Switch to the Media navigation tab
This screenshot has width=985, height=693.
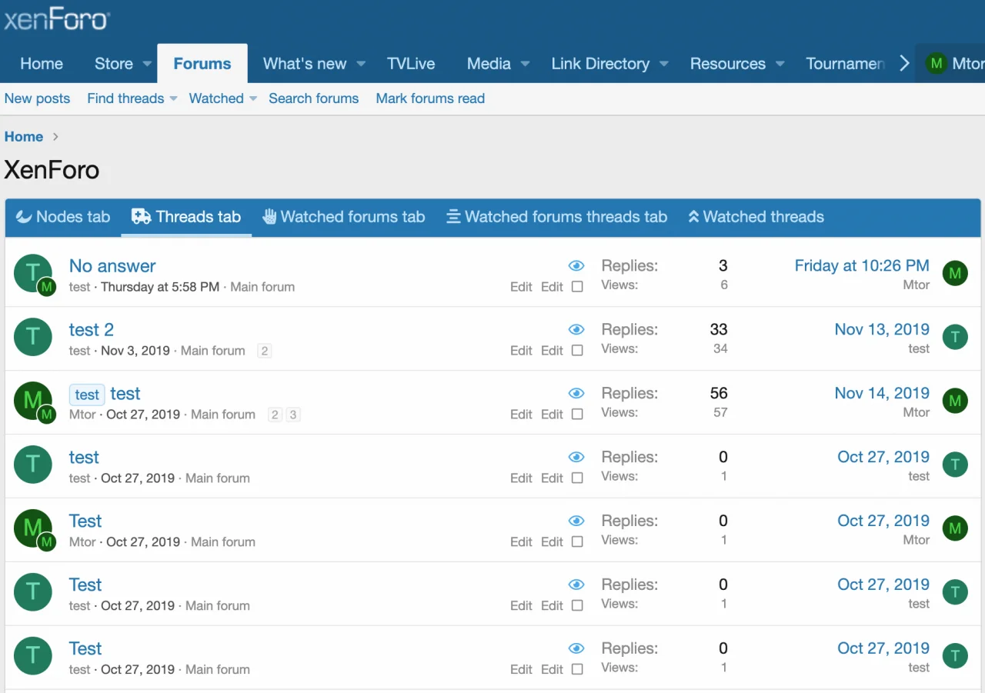[489, 64]
